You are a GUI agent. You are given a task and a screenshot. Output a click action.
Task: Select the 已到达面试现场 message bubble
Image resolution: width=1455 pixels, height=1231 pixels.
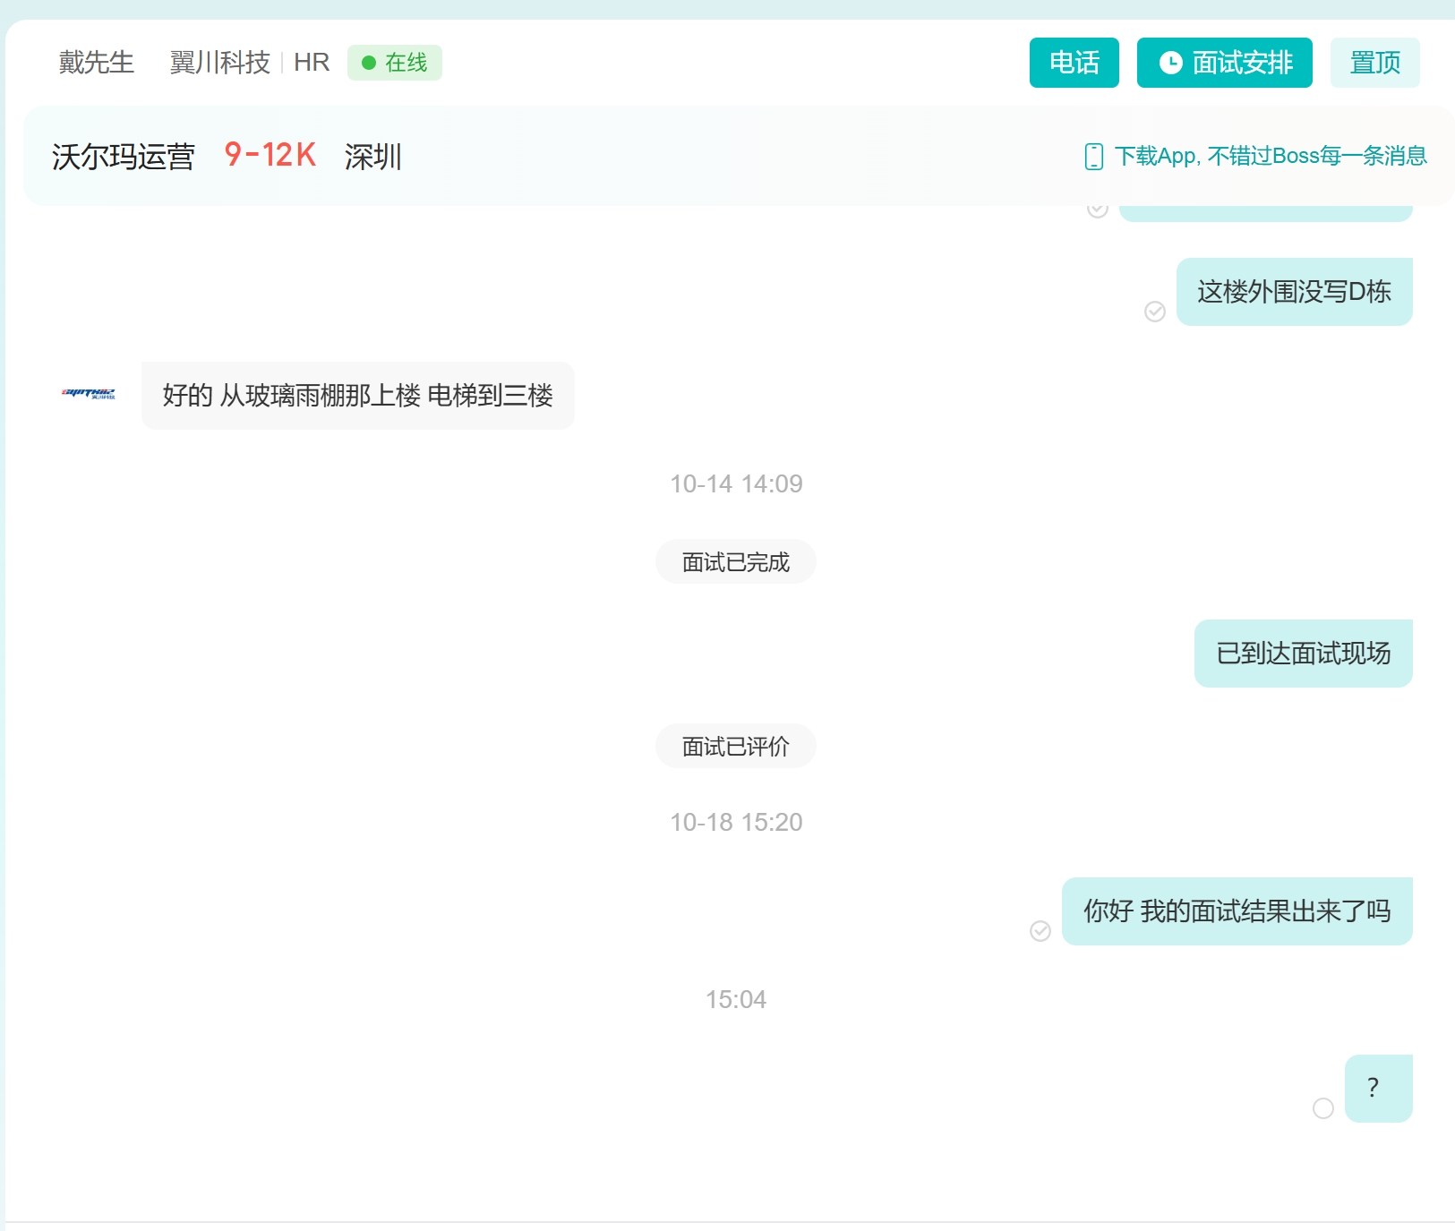tap(1303, 654)
